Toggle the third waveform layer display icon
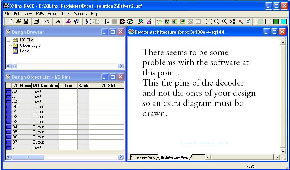The image size is (290, 170). pyautogui.click(x=175, y=22)
